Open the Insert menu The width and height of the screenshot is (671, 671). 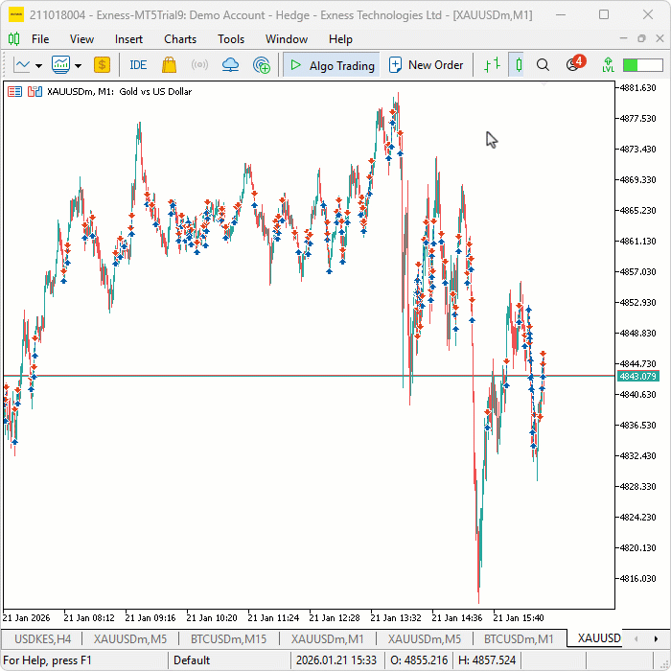pos(128,39)
